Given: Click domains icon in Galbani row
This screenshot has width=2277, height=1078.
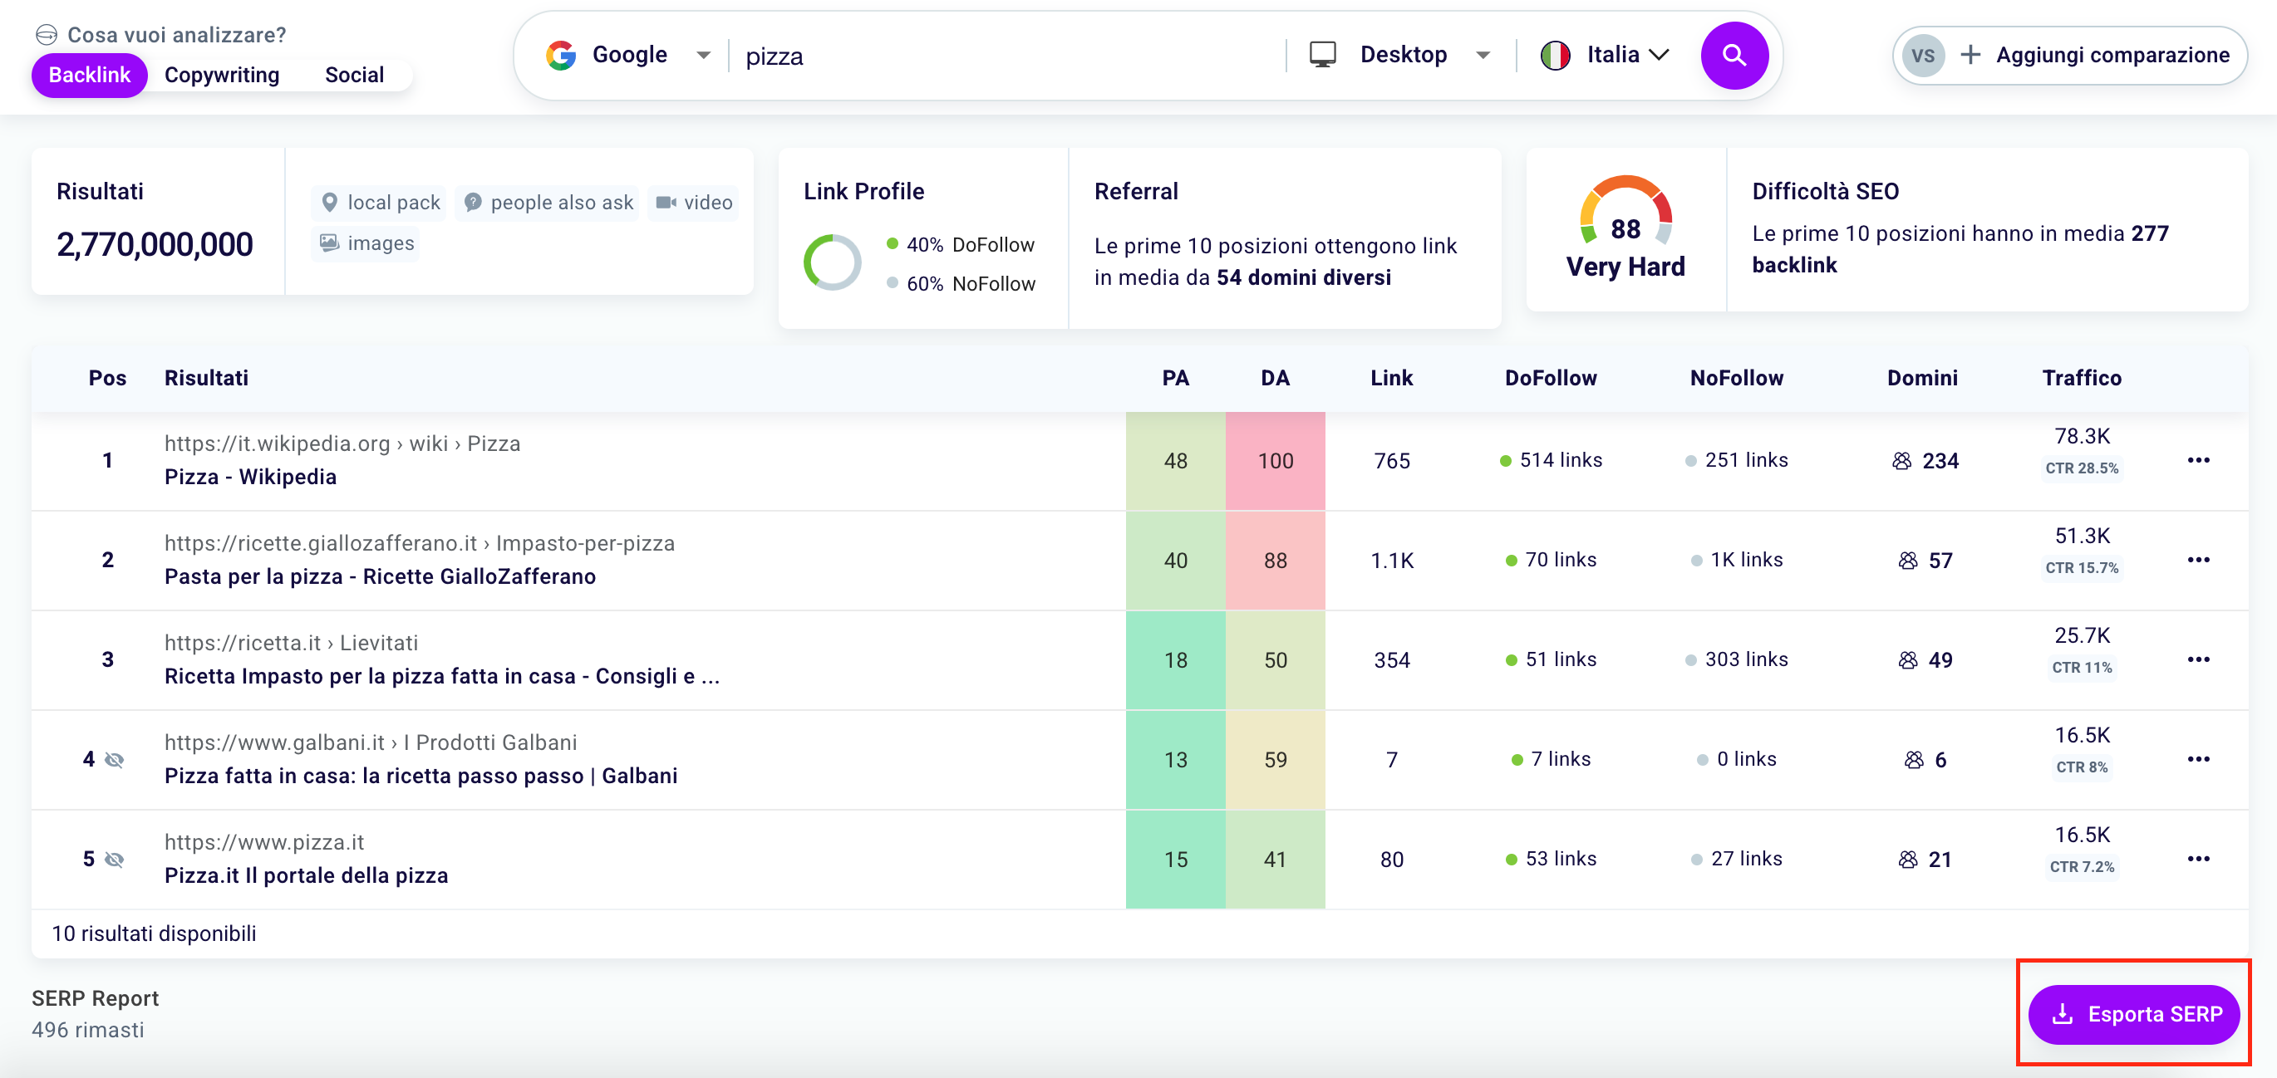Looking at the screenshot, I should pyautogui.click(x=1914, y=760).
